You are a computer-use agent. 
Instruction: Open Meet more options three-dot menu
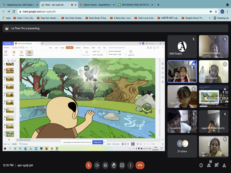[130, 165]
